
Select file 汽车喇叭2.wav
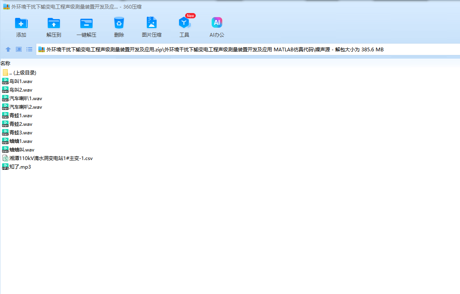coord(22,107)
